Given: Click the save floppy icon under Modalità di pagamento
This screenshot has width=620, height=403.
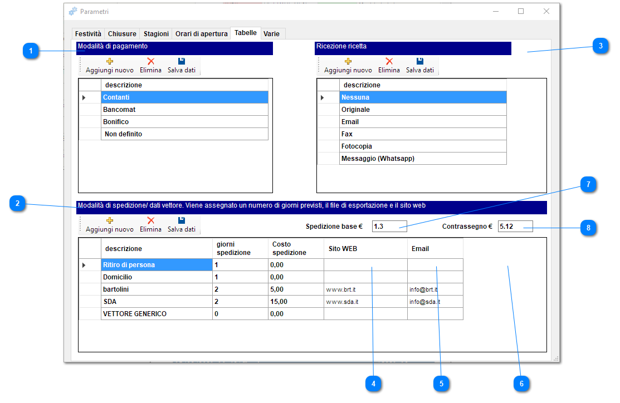Looking at the screenshot, I should click(x=182, y=61).
